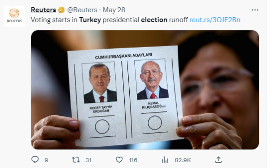
Task: Click the gold verified badge
Action: (x=61, y=10)
